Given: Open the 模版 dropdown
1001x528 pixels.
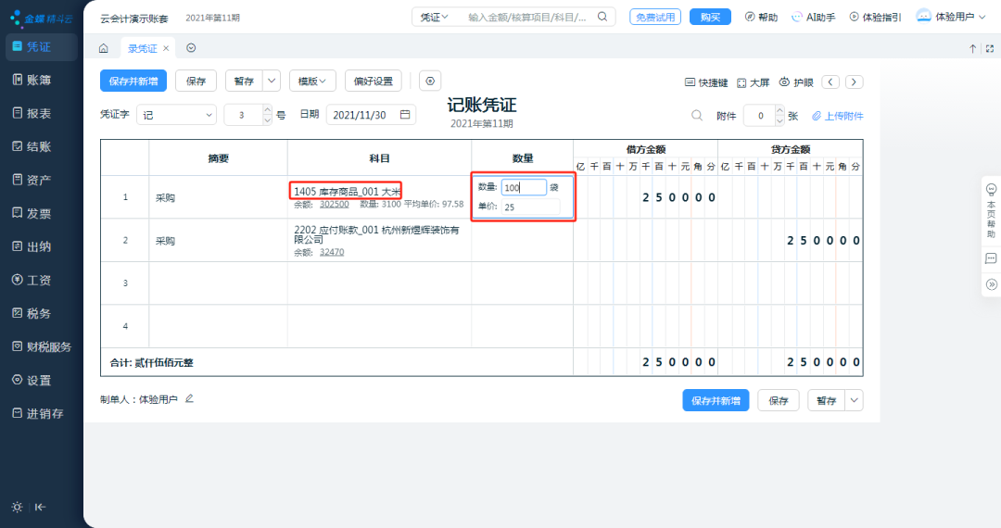Looking at the screenshot, I should click(312, 81).
